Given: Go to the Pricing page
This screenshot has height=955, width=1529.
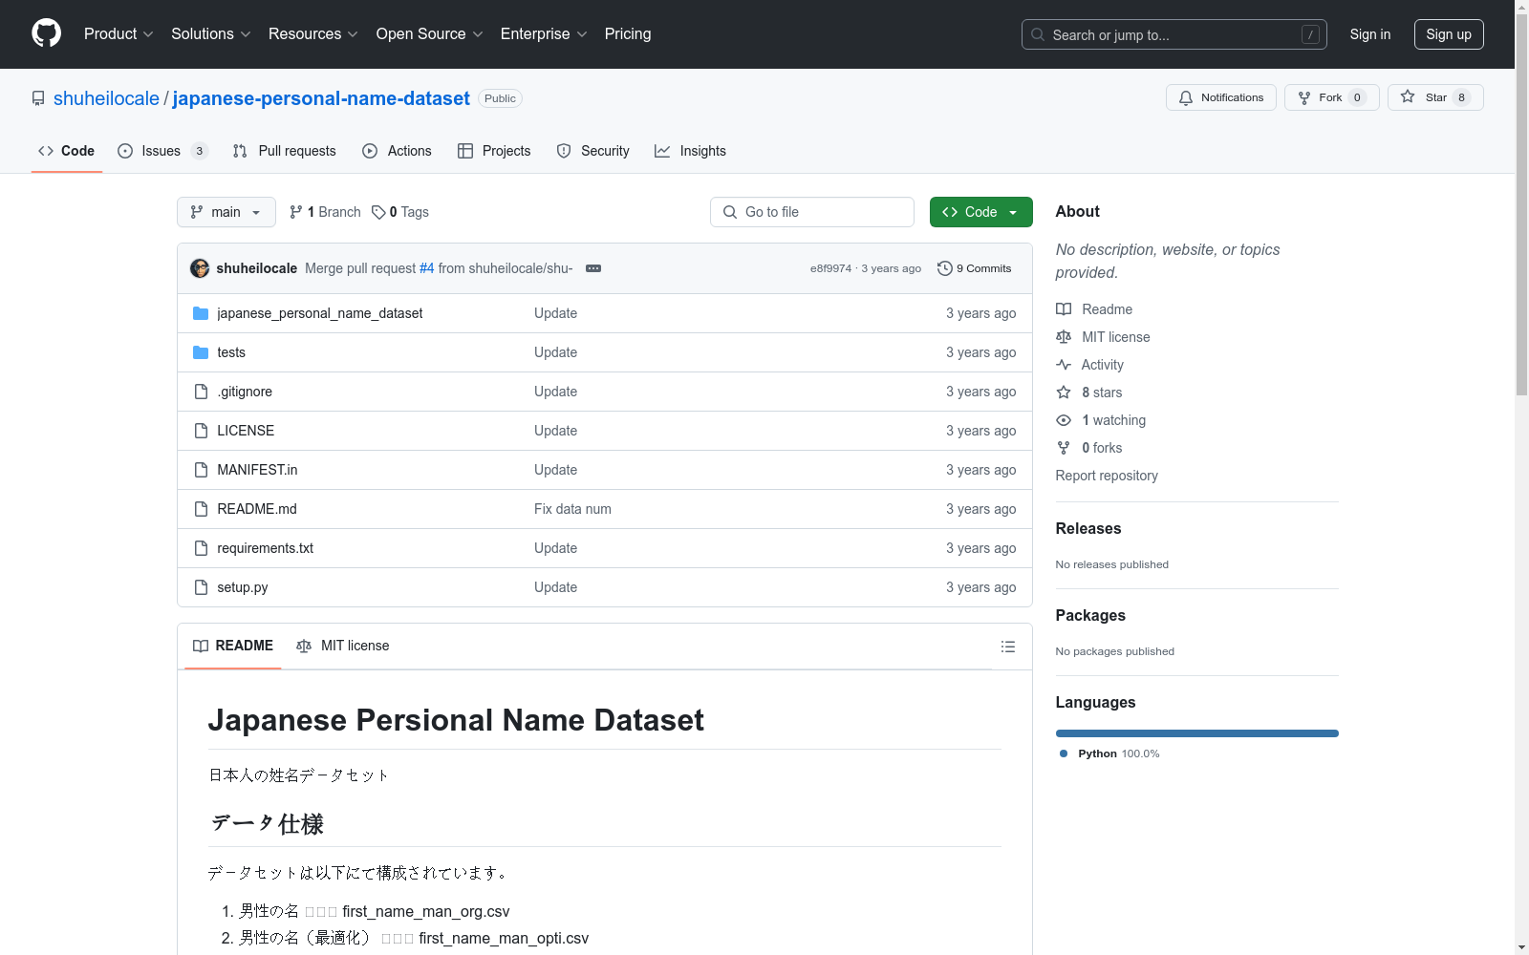Looking at the screenshot, I should [628, 33].
